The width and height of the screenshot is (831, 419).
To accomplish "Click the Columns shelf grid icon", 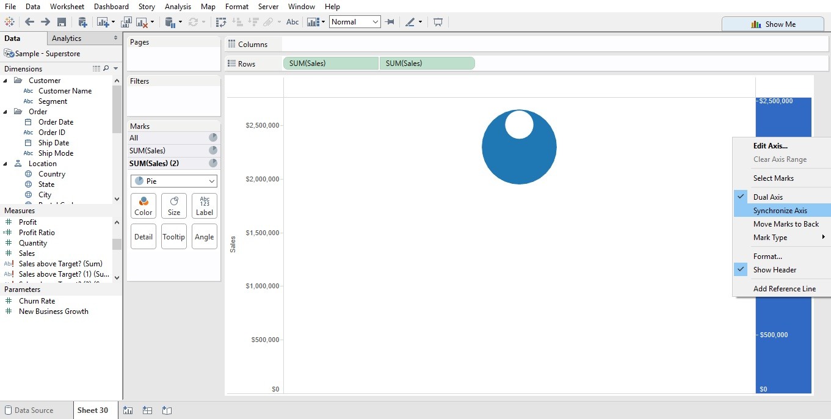I will point(231,44).
